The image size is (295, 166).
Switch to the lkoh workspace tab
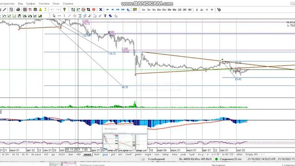click(x=96, y=154)
